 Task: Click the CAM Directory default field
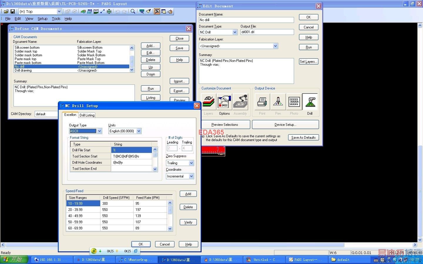(x=46, y=114)
